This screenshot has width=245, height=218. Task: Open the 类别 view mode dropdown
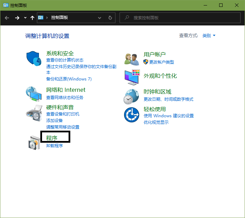[209, 35]
